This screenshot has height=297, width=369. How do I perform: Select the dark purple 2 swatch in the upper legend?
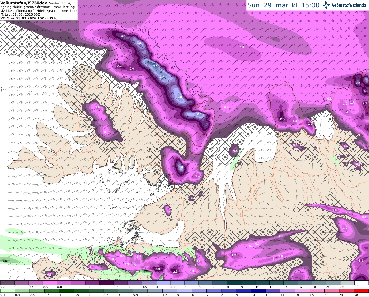(106, 283)
